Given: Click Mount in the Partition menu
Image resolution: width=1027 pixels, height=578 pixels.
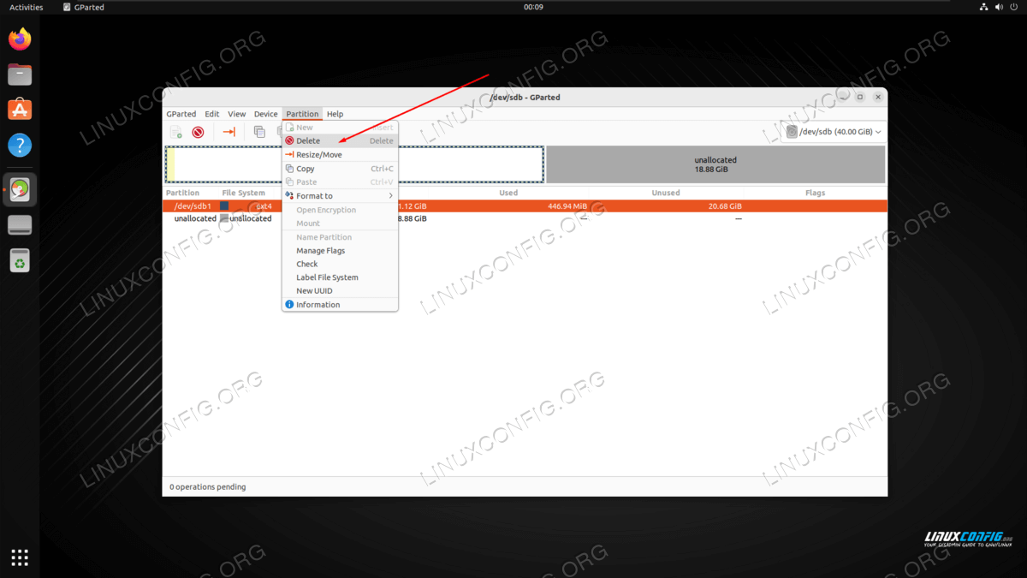Looking at the screenshot, I should point(340,223).
